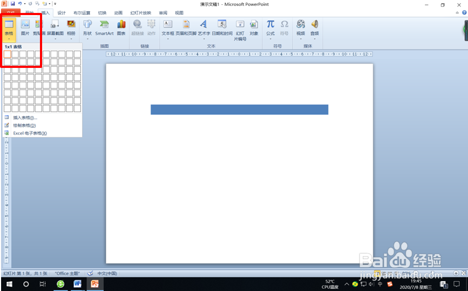Open the 形状 shapes gallery
The height and width of the screenshot is (291, 468).
pos(87,29)
